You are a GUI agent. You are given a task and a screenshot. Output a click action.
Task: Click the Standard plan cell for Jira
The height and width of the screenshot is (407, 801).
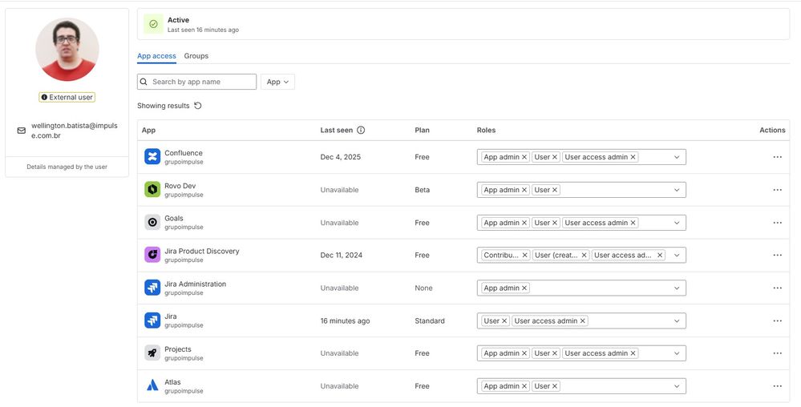(430, 320)
